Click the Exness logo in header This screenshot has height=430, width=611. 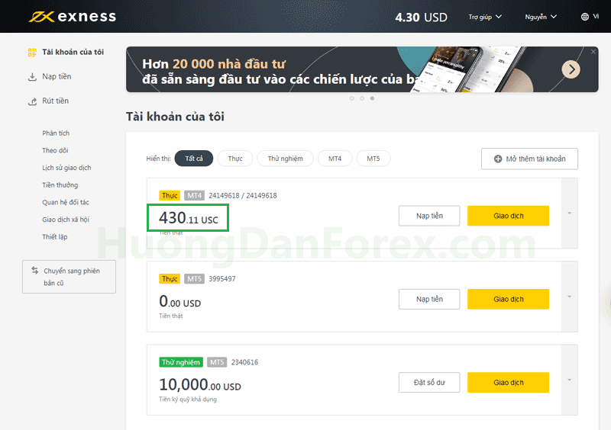pos(73,16)
